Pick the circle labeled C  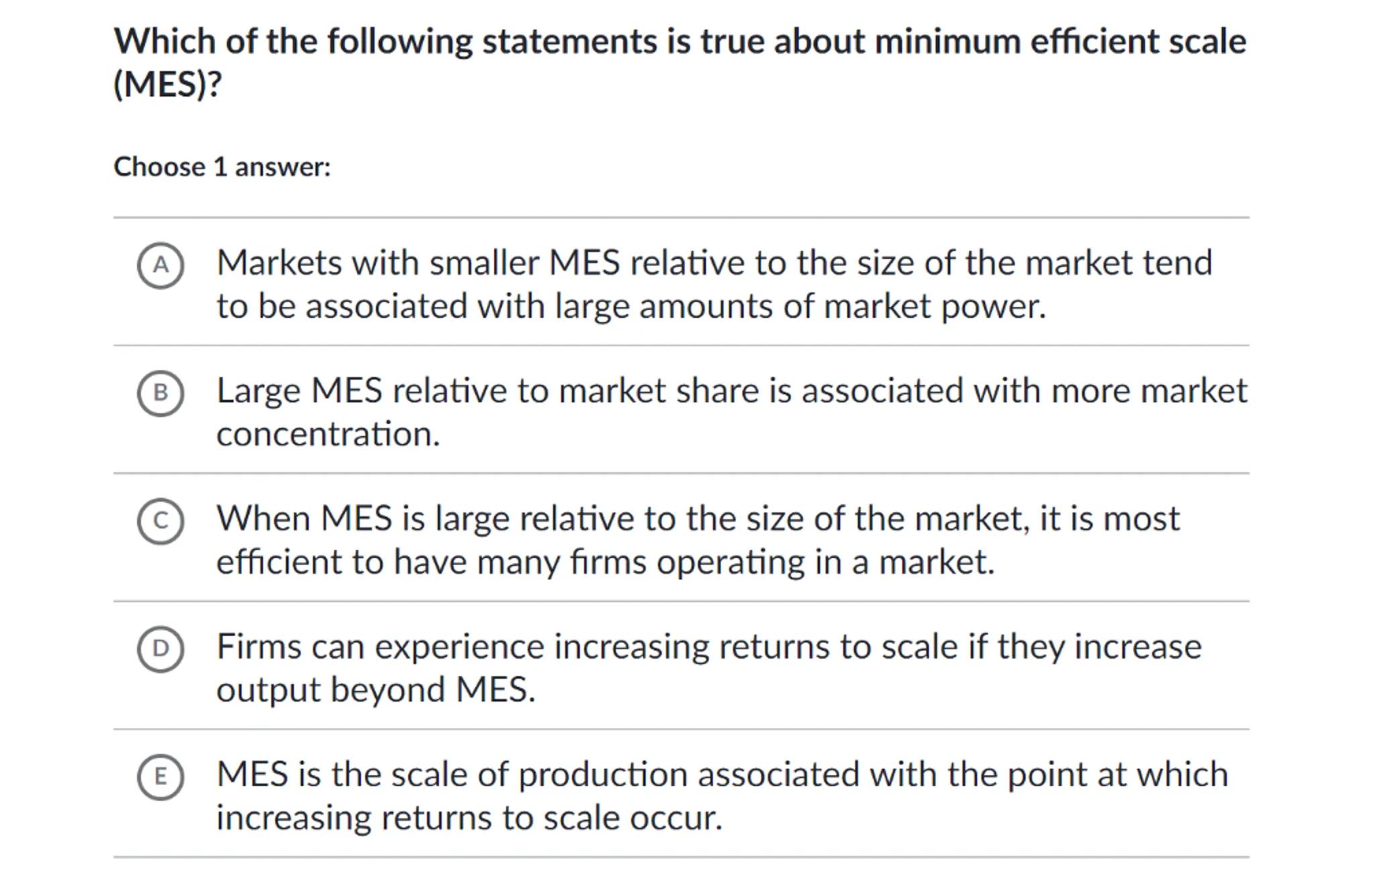click(x=160, y=521)
